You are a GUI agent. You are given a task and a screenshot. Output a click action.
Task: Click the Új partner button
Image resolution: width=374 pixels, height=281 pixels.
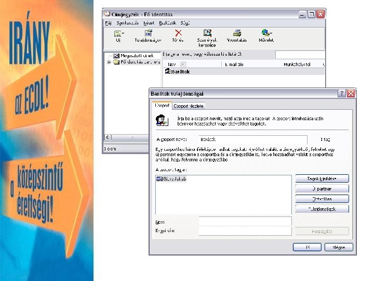click(322, 189)
